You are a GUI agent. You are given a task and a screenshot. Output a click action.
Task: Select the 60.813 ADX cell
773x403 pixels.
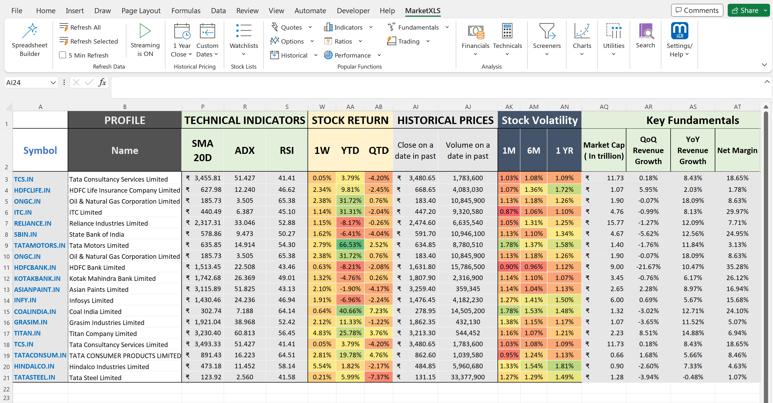244,333
